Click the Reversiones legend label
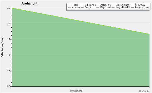The width and height of the screenshot is (152, 93). [142, 7]
